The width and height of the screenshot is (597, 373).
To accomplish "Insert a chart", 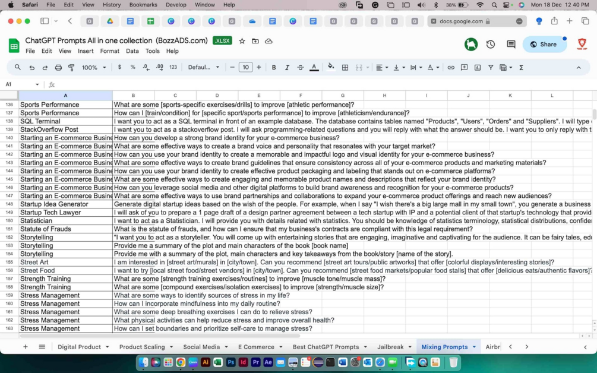I will 478,67.
